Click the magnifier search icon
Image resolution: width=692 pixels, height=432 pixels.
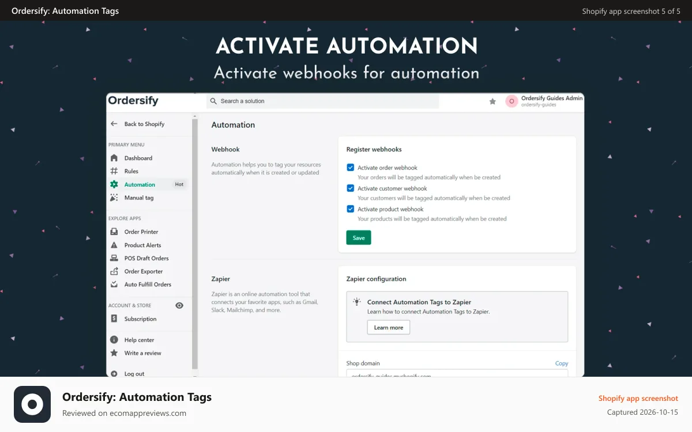coord(214,101)
